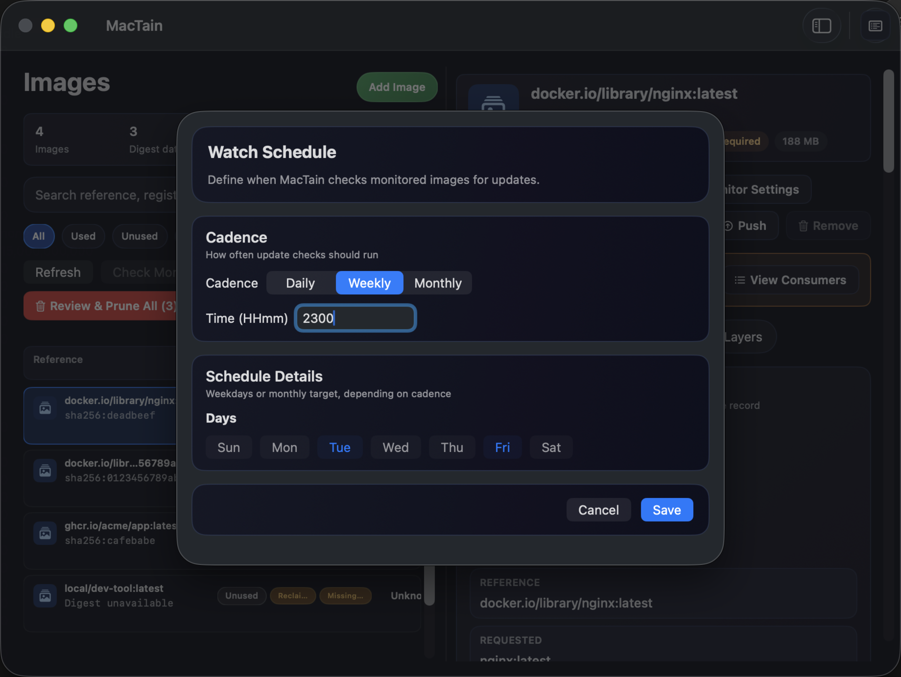901x677 pixels.
Task: Click the Add Image button
Action: pos(397,87)
